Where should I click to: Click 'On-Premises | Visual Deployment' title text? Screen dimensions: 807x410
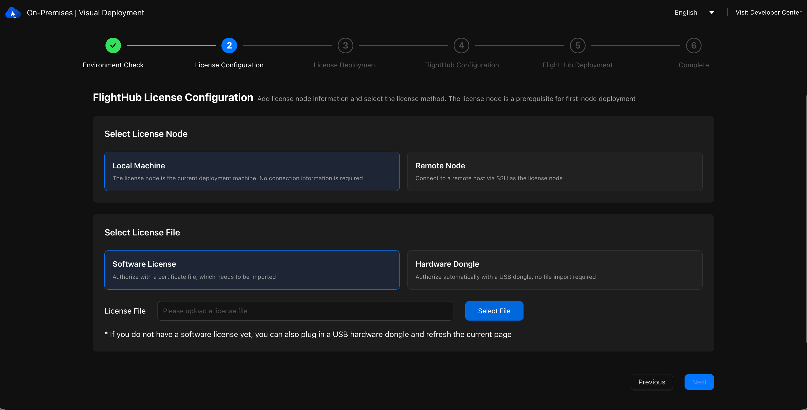tap(86, 13)
